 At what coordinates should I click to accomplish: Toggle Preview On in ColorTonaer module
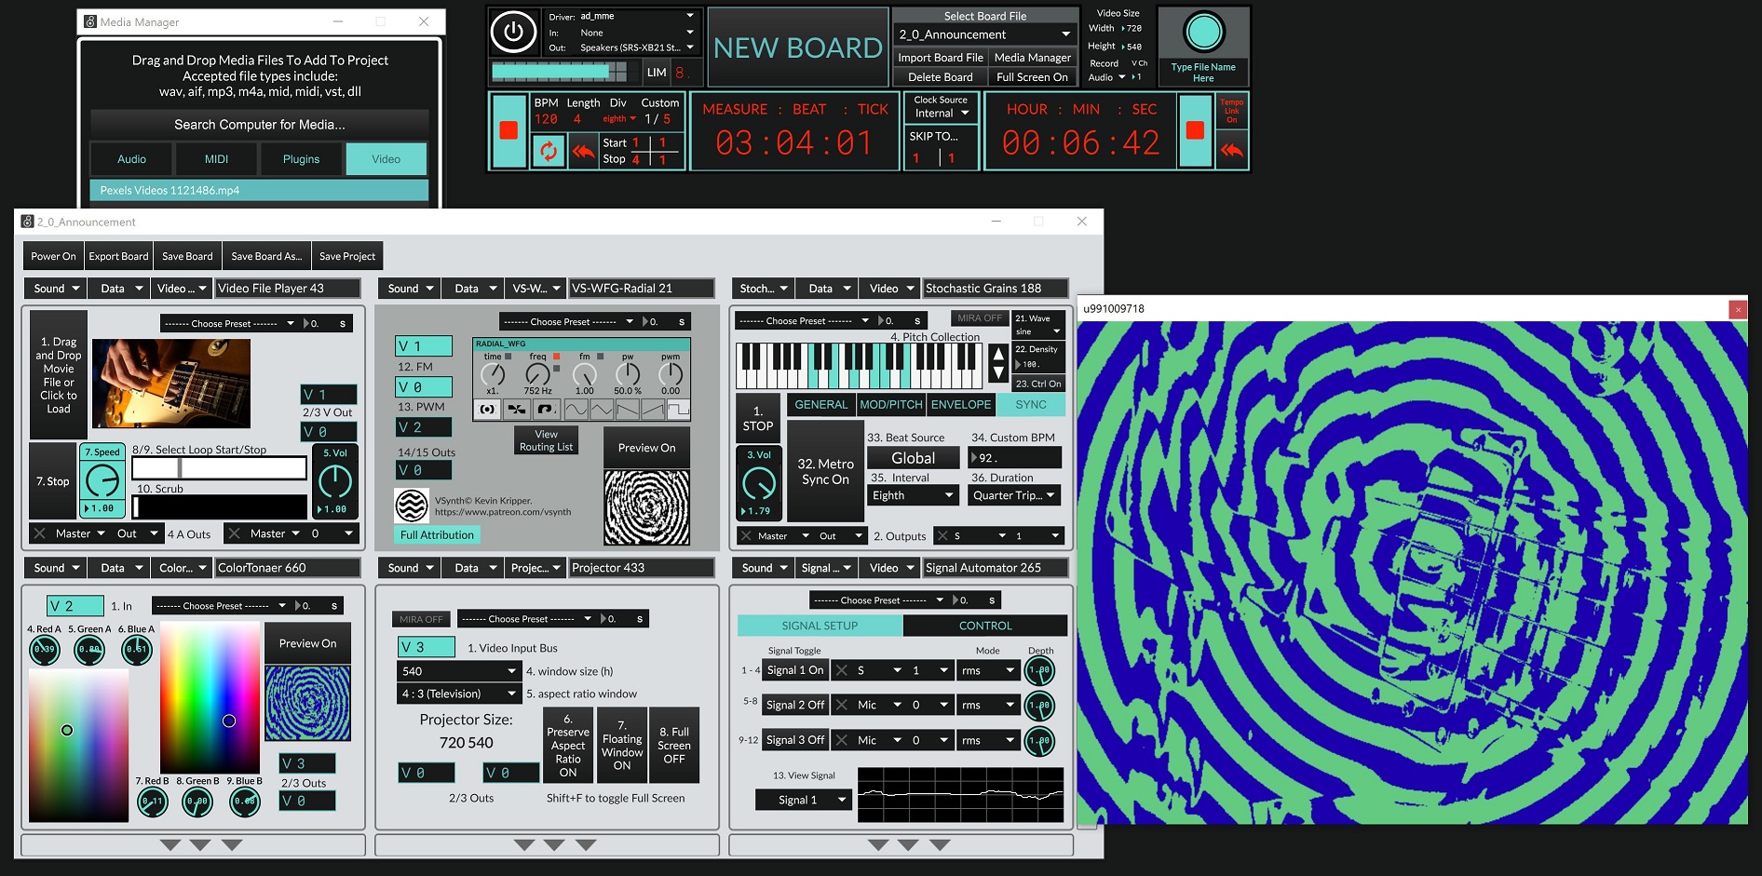pos(308,643)
